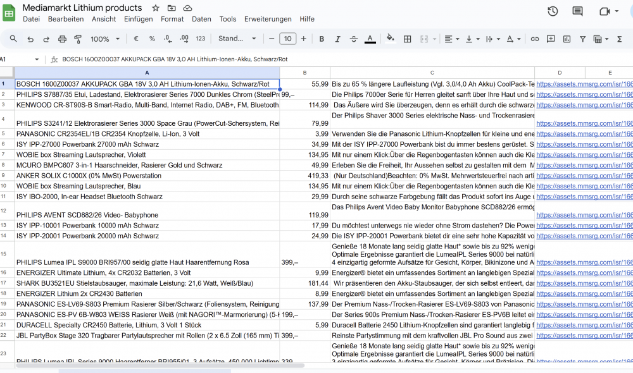Open the comments panel icon
This screenshot has width=633, height=373.
click(x=578, y=11)
